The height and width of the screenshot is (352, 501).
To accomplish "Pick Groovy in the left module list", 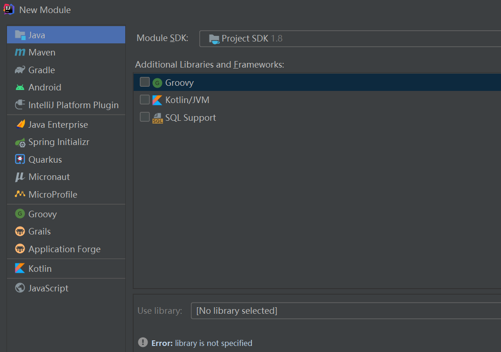I will pyautogui.click(x=66, y=214).
